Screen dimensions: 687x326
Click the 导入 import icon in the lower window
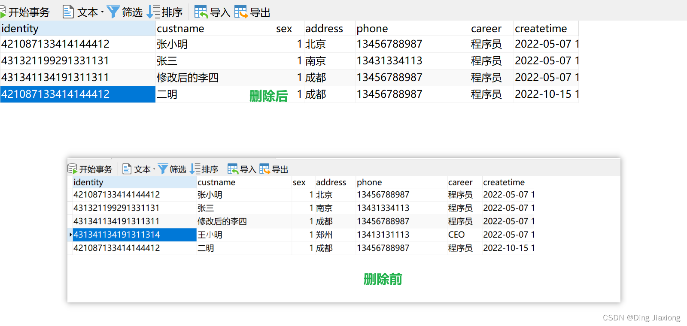[x=233, y=169]
